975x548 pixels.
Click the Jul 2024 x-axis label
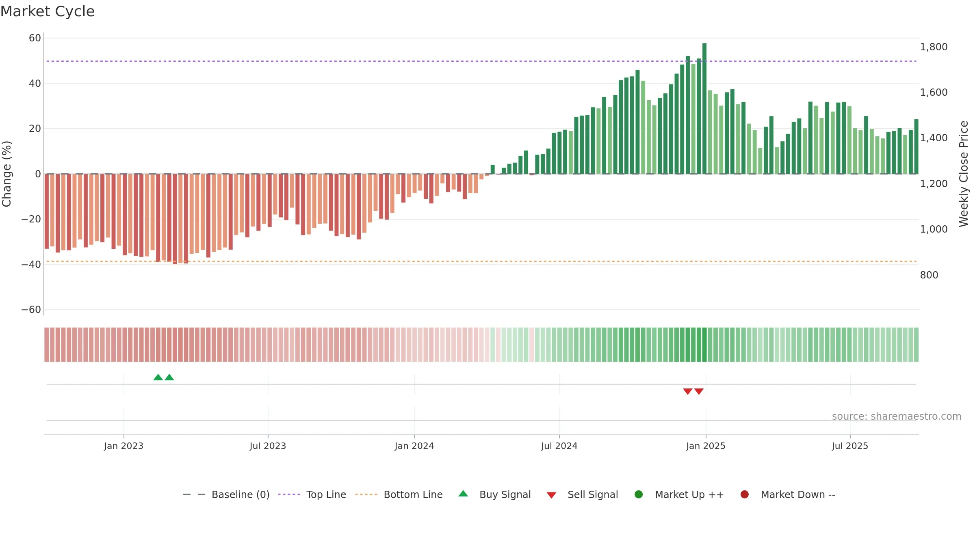coord(559,446)
